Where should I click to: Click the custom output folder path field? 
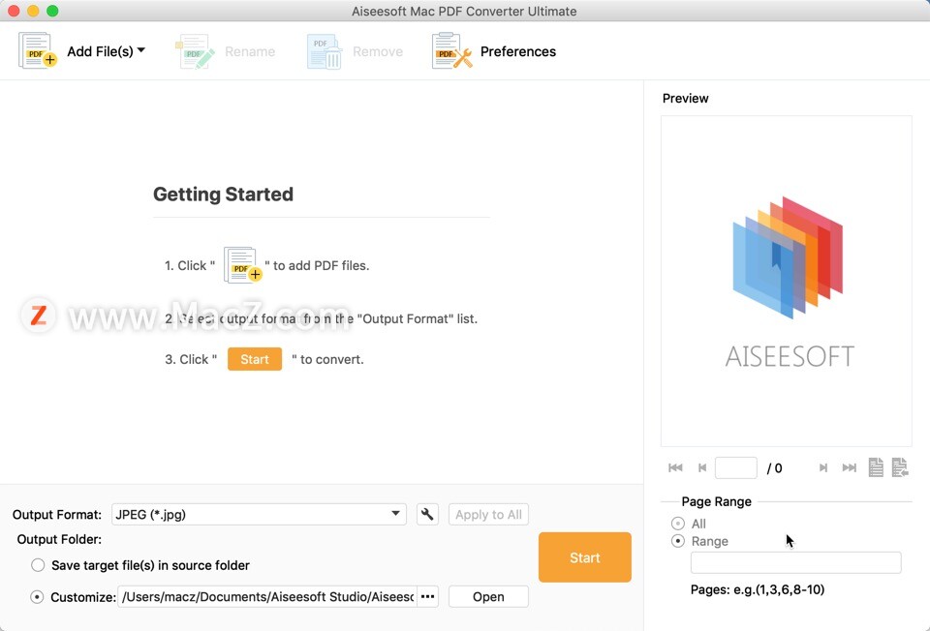(267, 596)
